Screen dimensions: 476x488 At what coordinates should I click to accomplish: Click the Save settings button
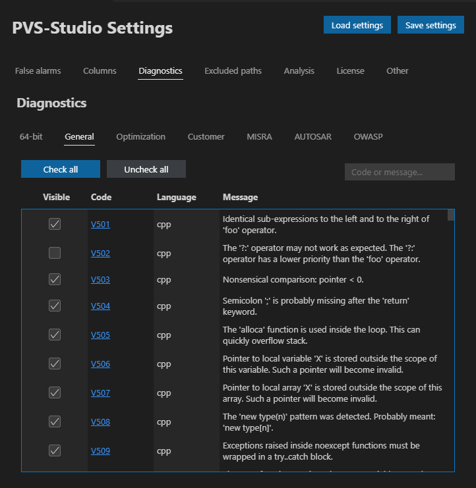click(x=431, y=25)
